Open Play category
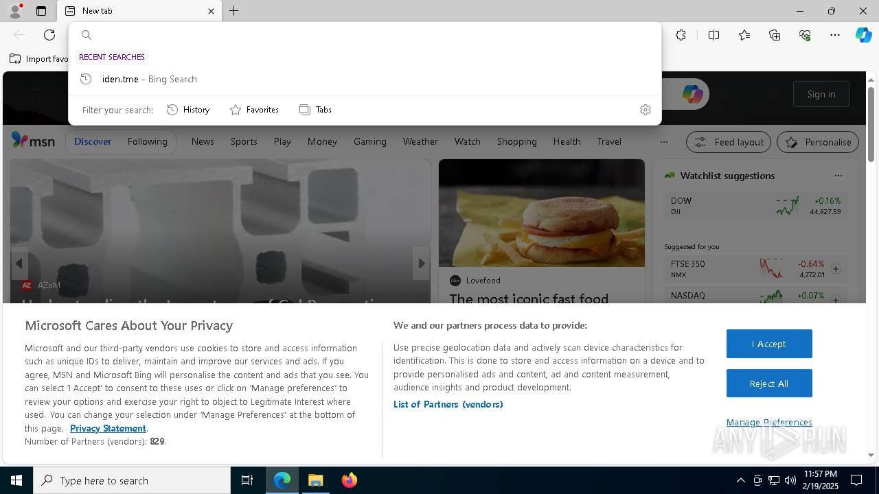Viewport: 879px width, 494px height. (x=282, y=141)
